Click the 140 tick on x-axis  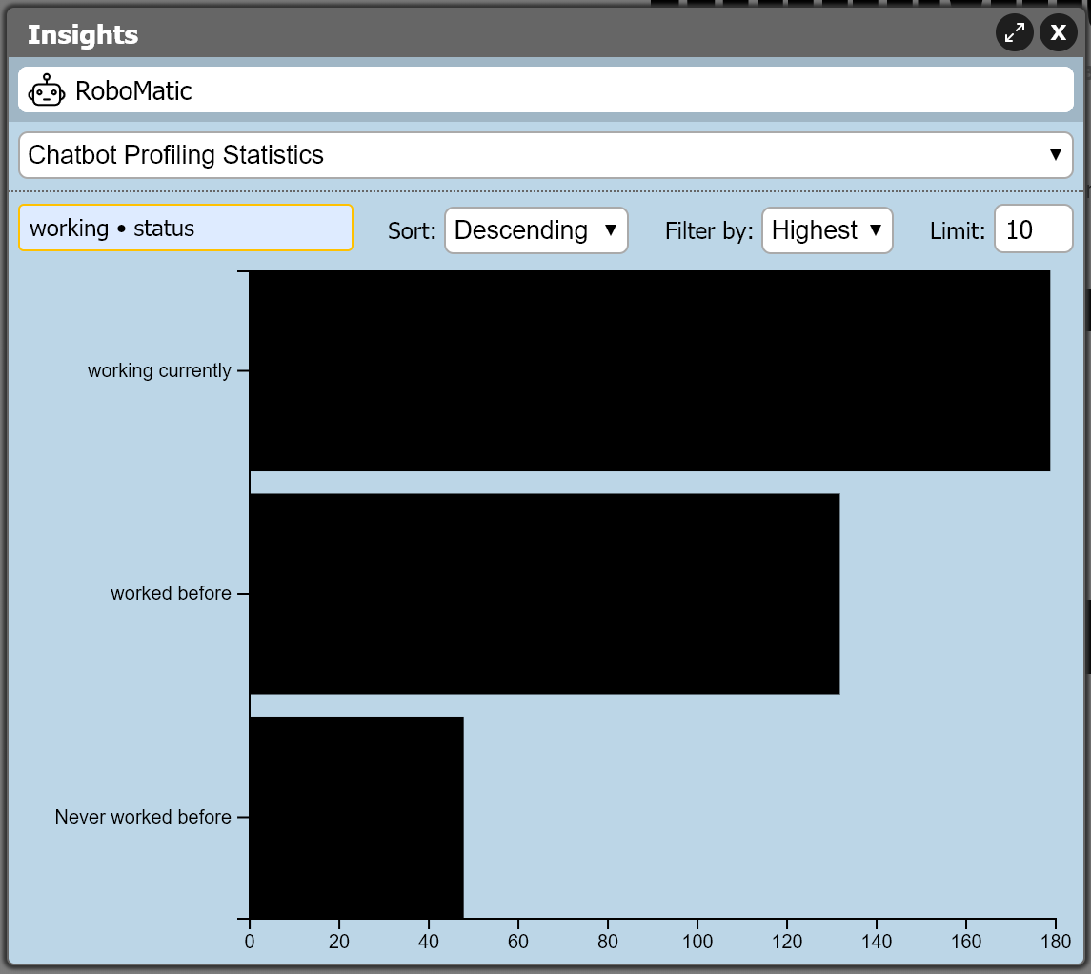click(877, 942)
